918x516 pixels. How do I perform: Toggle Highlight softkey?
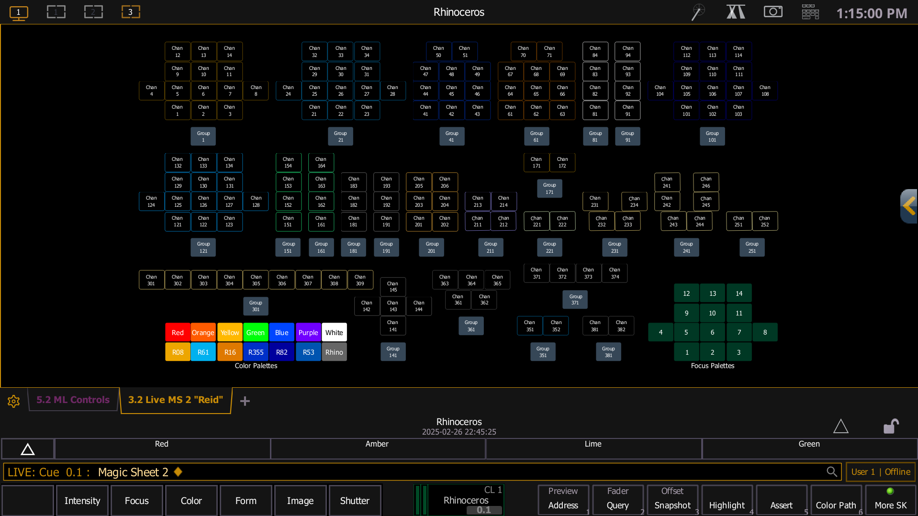(x=727, y=500)
